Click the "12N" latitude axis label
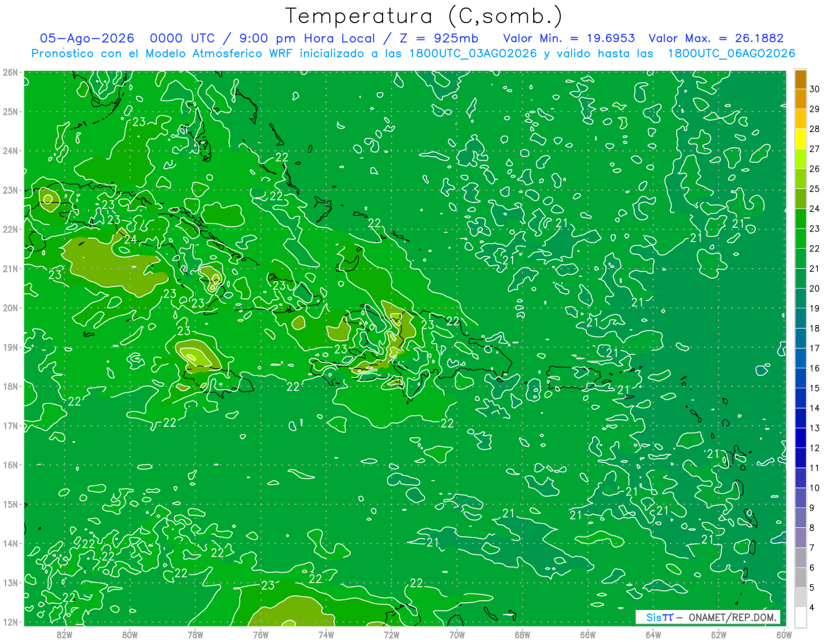833x644 pixels. click(10, 622)
